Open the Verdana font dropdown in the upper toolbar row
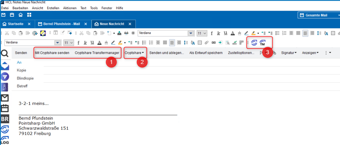The height and width of the screenshot is (145, 340). tap(191, 33)
